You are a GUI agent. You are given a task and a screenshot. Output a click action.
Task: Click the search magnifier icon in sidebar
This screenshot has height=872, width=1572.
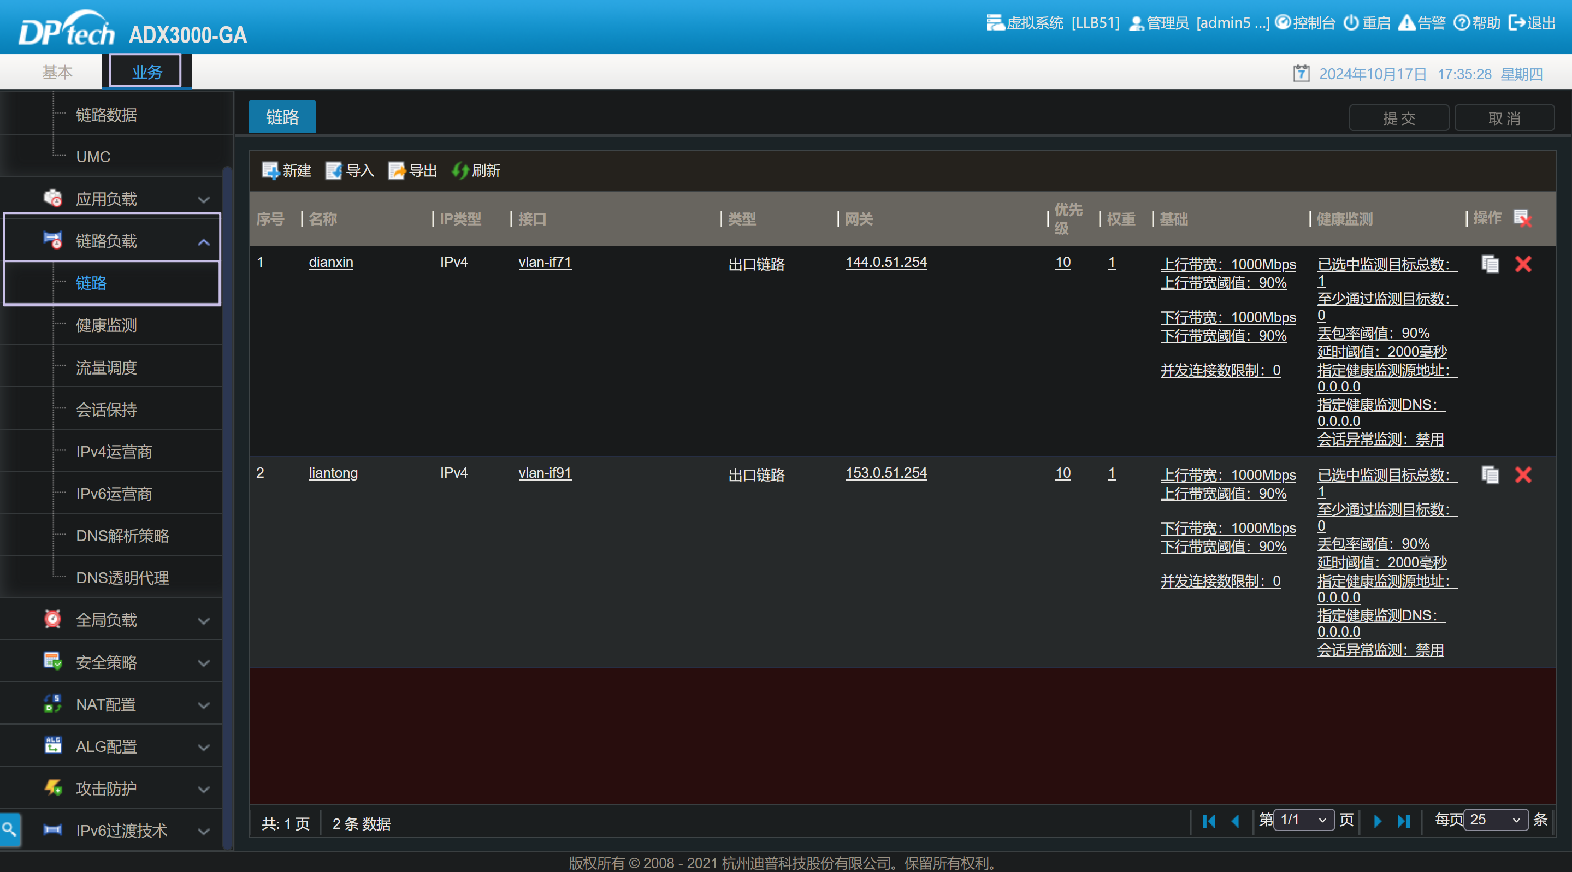click(9, 829)
